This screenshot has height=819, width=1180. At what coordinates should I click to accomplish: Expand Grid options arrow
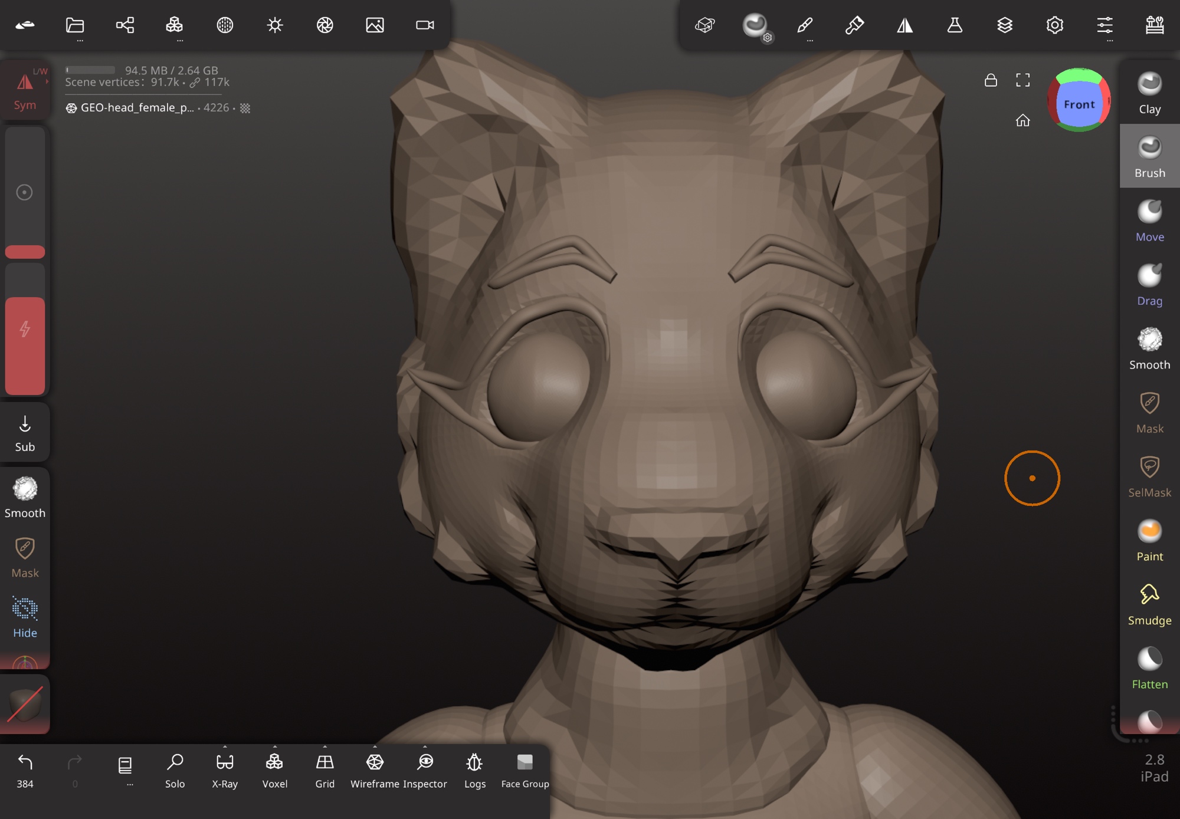pyautogui.click(x=324, y=747)
